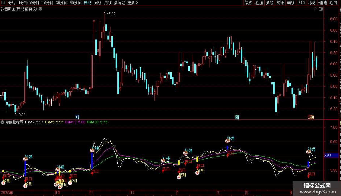Open F10 company information
The height and width of the screenshot is (196, 341).
[301, 3]
